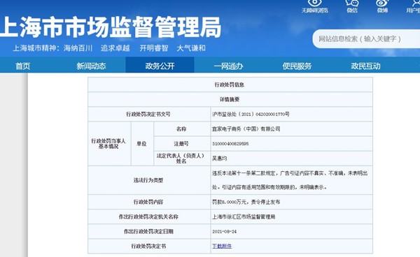Select the penalty document number 沪市监徐处
420x257 pixels.
[x=251, y=114]
